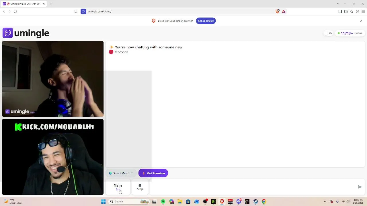Reload the page
This screenshot has height=206, width=367.
(15, 11)
